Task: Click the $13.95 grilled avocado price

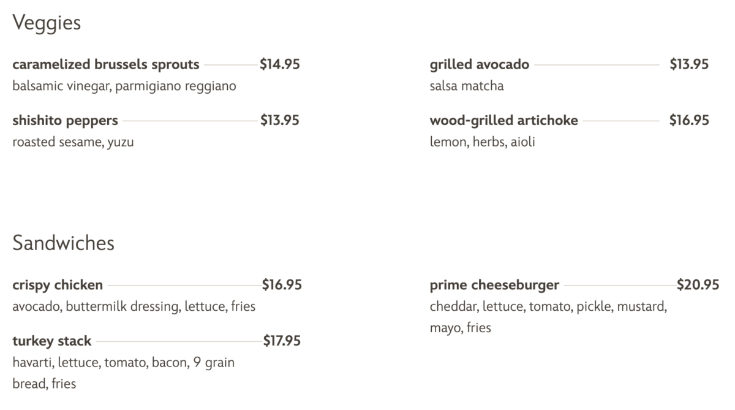Action: 689,64
